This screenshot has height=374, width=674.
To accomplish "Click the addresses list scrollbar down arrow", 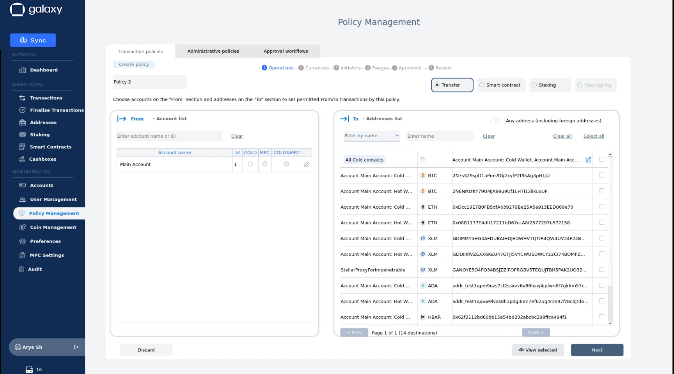I will pyautogui.click(x=610, y=324).
